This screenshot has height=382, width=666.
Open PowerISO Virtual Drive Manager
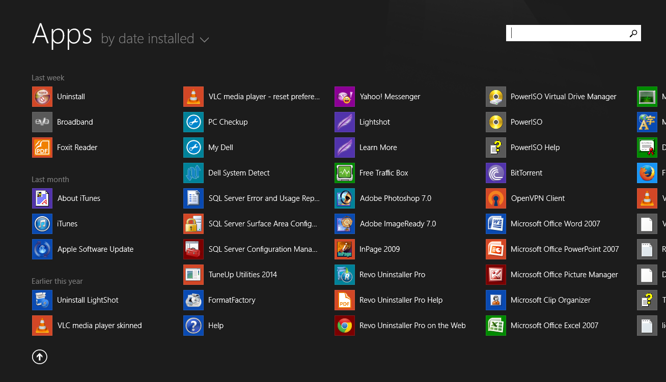point(551,97)
